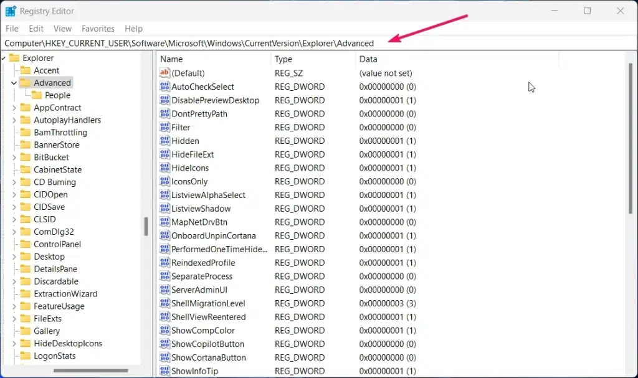Collapse the Advanced key

14,83
